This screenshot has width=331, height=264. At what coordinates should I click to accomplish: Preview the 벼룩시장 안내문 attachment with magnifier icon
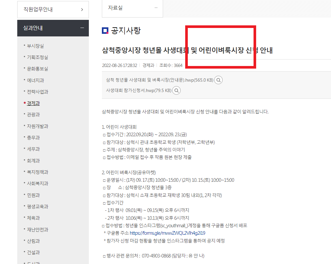pos(218,80)
